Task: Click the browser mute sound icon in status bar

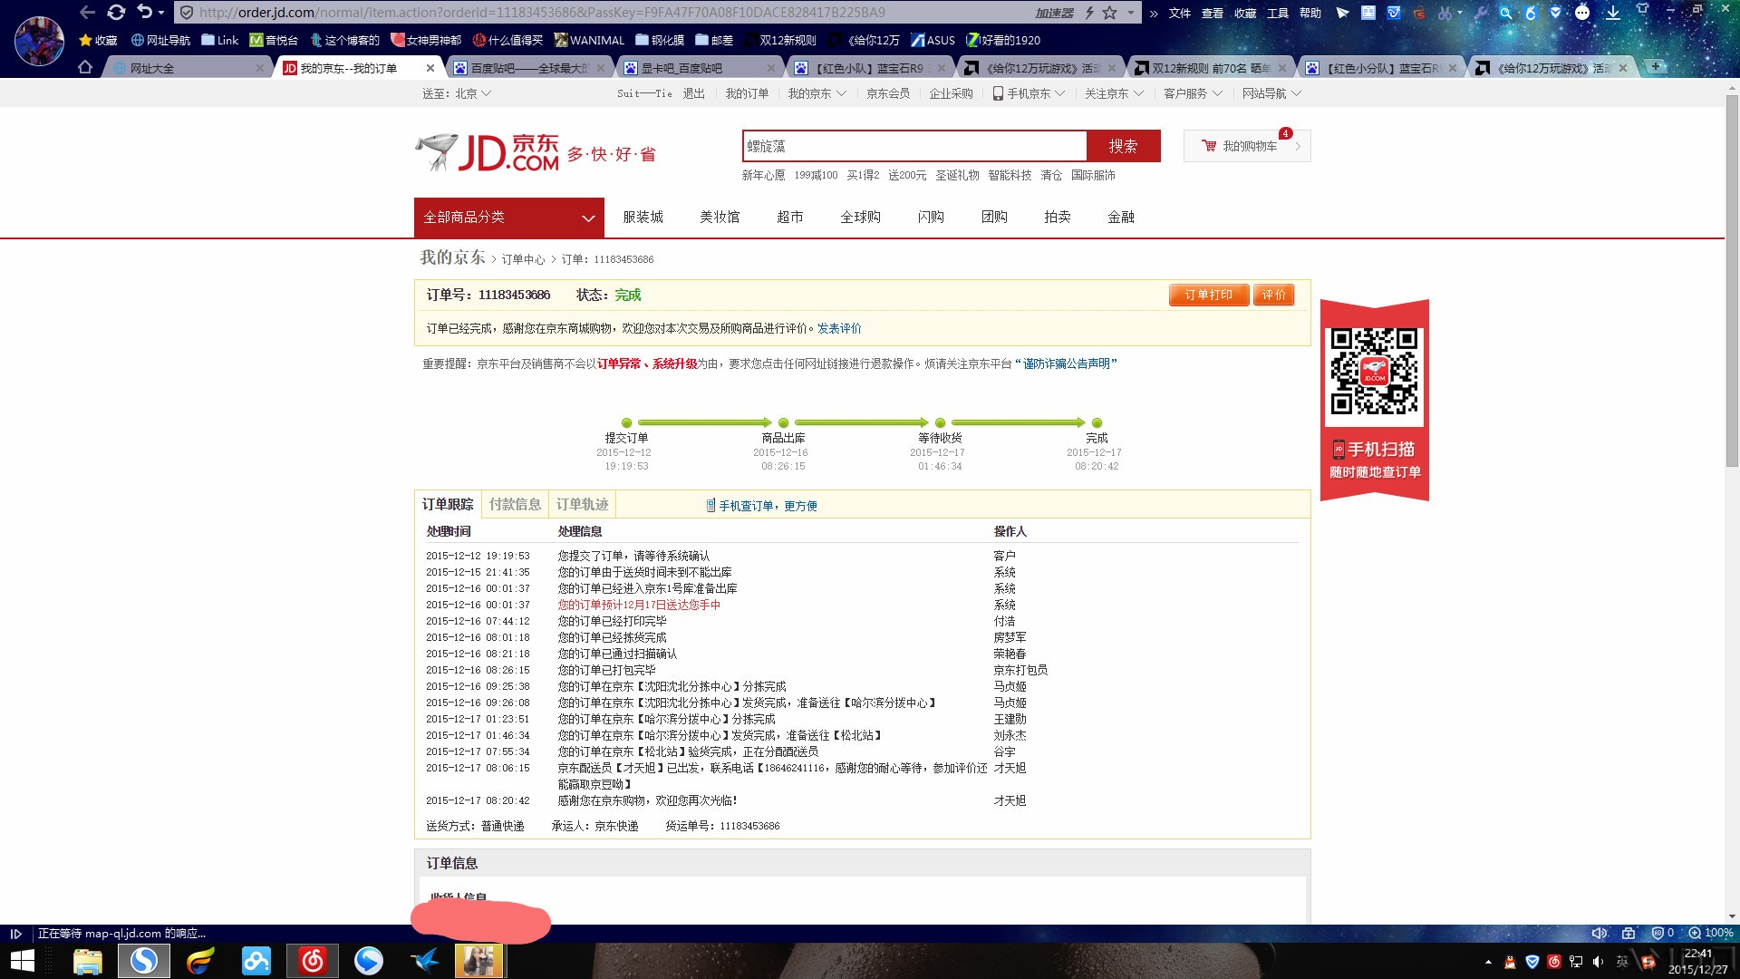Action: [x=1599, y=933]
